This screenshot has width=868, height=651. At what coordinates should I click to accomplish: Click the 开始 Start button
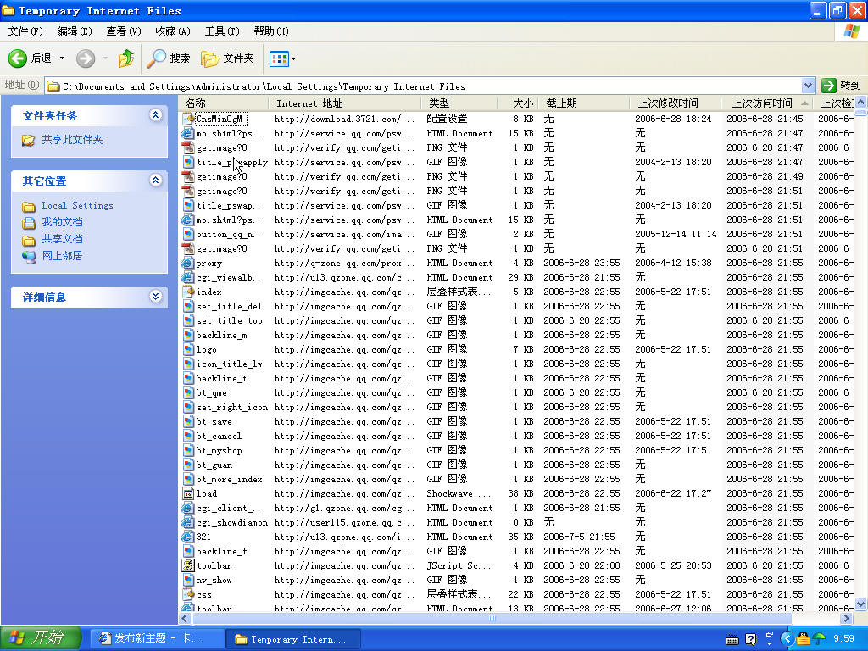pyautogui.click(x=41, y=638)
